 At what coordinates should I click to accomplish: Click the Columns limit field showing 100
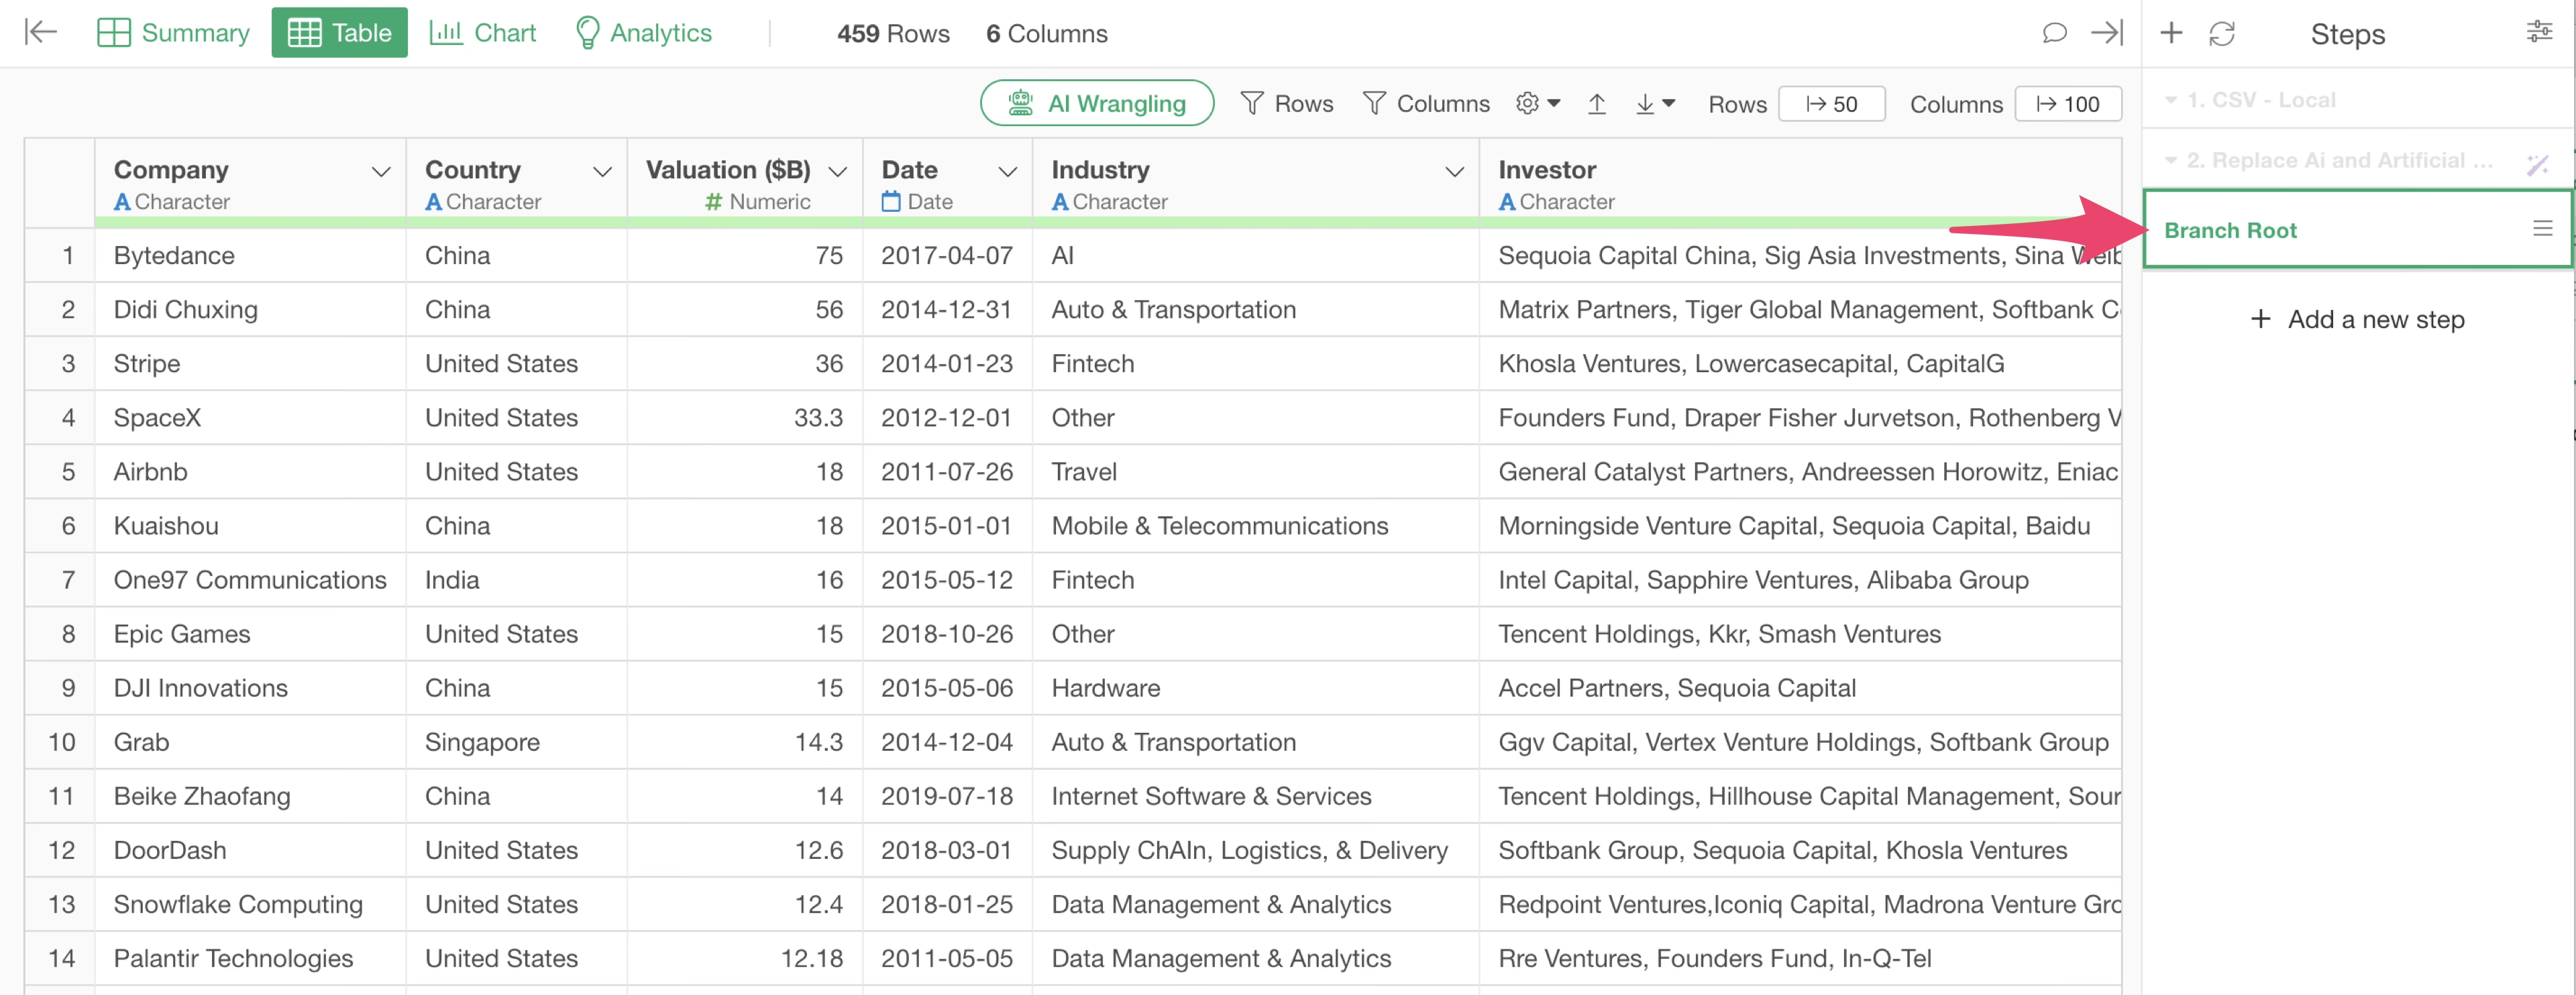(x=2068, y=104)
